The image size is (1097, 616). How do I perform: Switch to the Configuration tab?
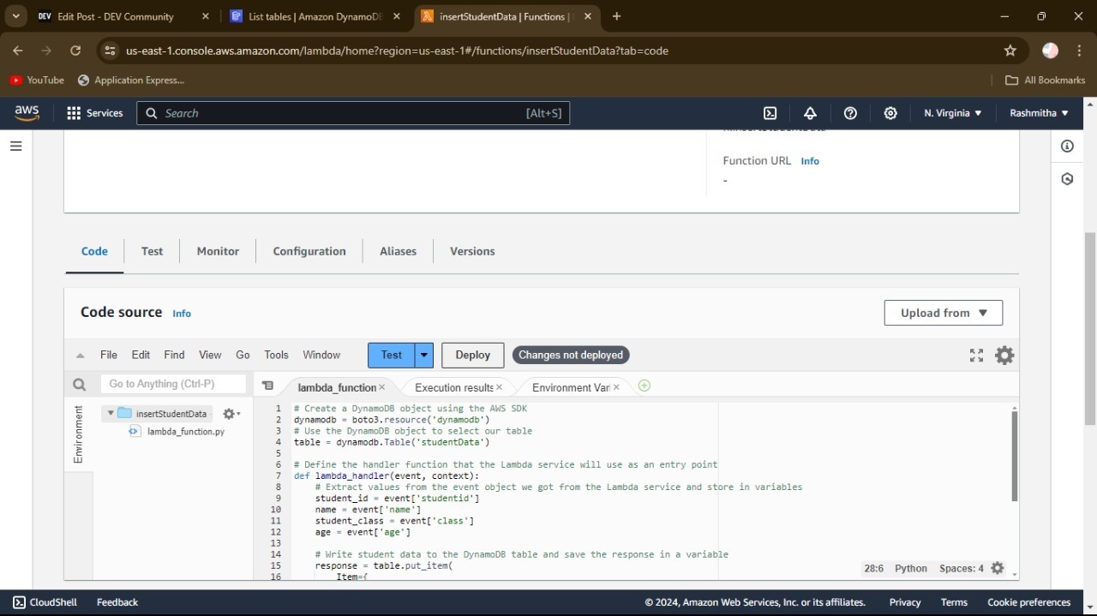[x=309, y=251]
